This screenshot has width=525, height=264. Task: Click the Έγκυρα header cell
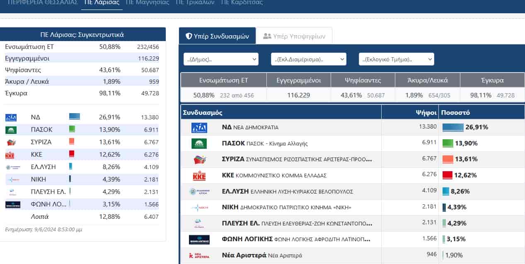[x=492, y=80]
